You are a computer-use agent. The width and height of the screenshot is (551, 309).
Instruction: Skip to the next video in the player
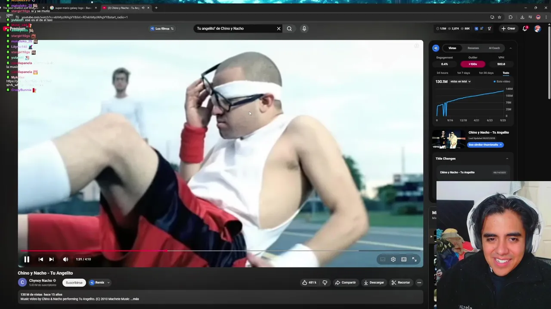coord(51,259)
